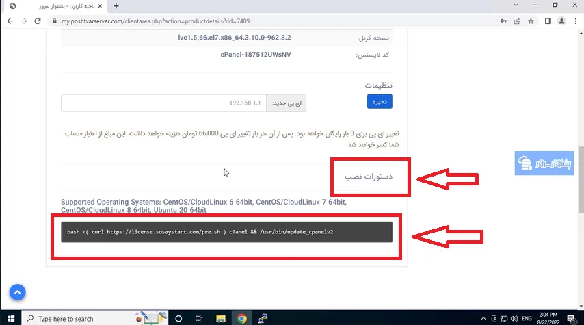Open the Windows Start menu
This screenshot has height=325, width=584.
[x=11, y=319]
